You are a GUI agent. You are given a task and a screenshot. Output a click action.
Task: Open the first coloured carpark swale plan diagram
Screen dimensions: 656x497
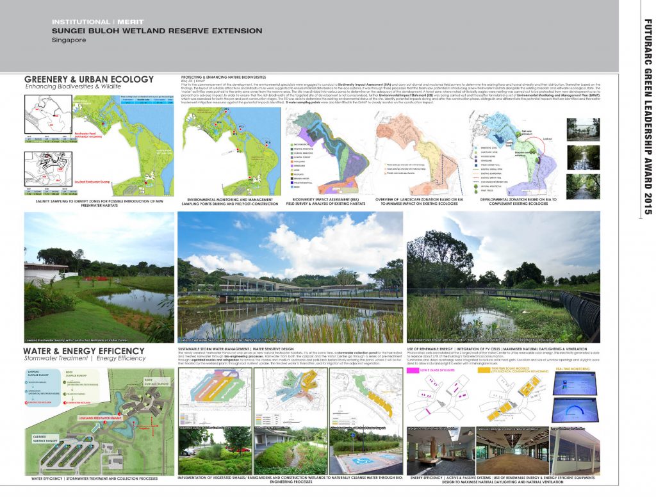click(215, 396)
